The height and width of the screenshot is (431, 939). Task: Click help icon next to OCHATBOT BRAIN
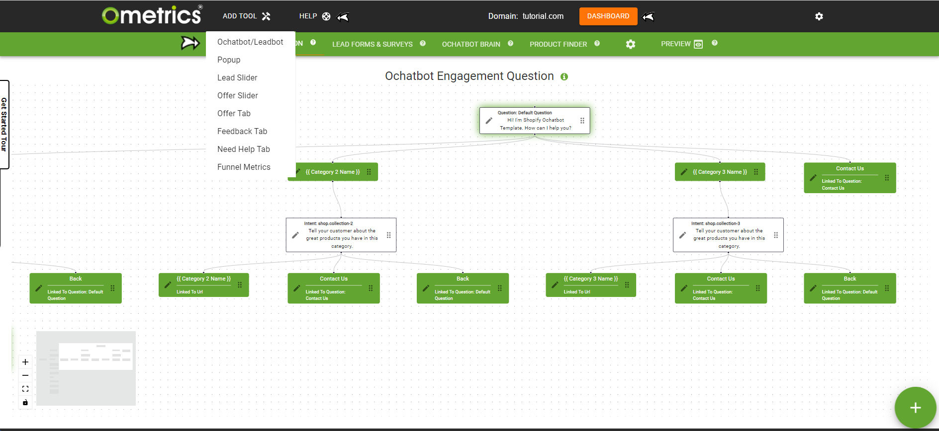pyautogui.click(x=510, y=43)
